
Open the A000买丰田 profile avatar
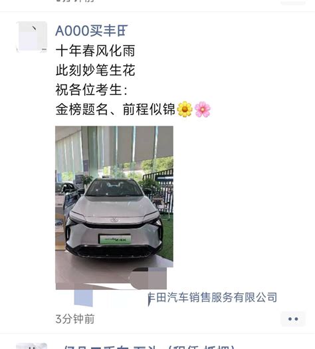[32, 37]
